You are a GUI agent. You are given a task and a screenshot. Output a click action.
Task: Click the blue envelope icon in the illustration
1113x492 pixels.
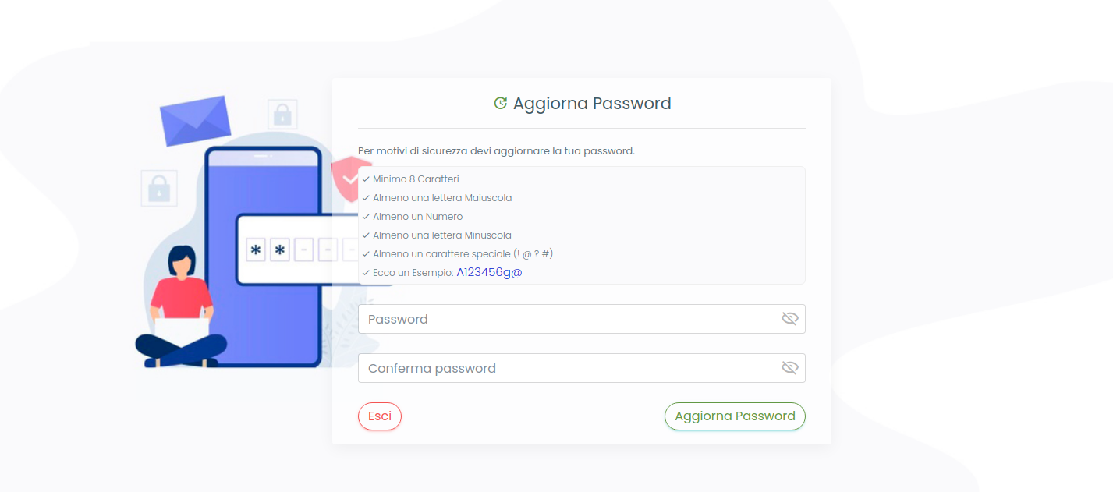click(x=195, y=120)
